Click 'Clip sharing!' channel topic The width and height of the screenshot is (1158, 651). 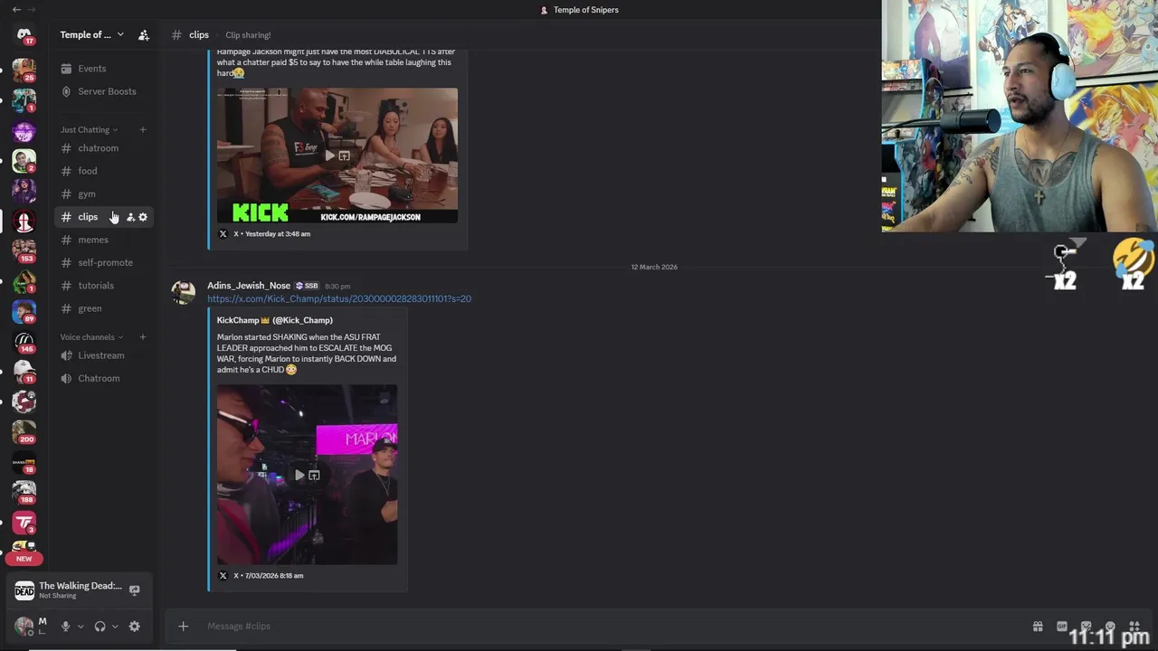248,35
